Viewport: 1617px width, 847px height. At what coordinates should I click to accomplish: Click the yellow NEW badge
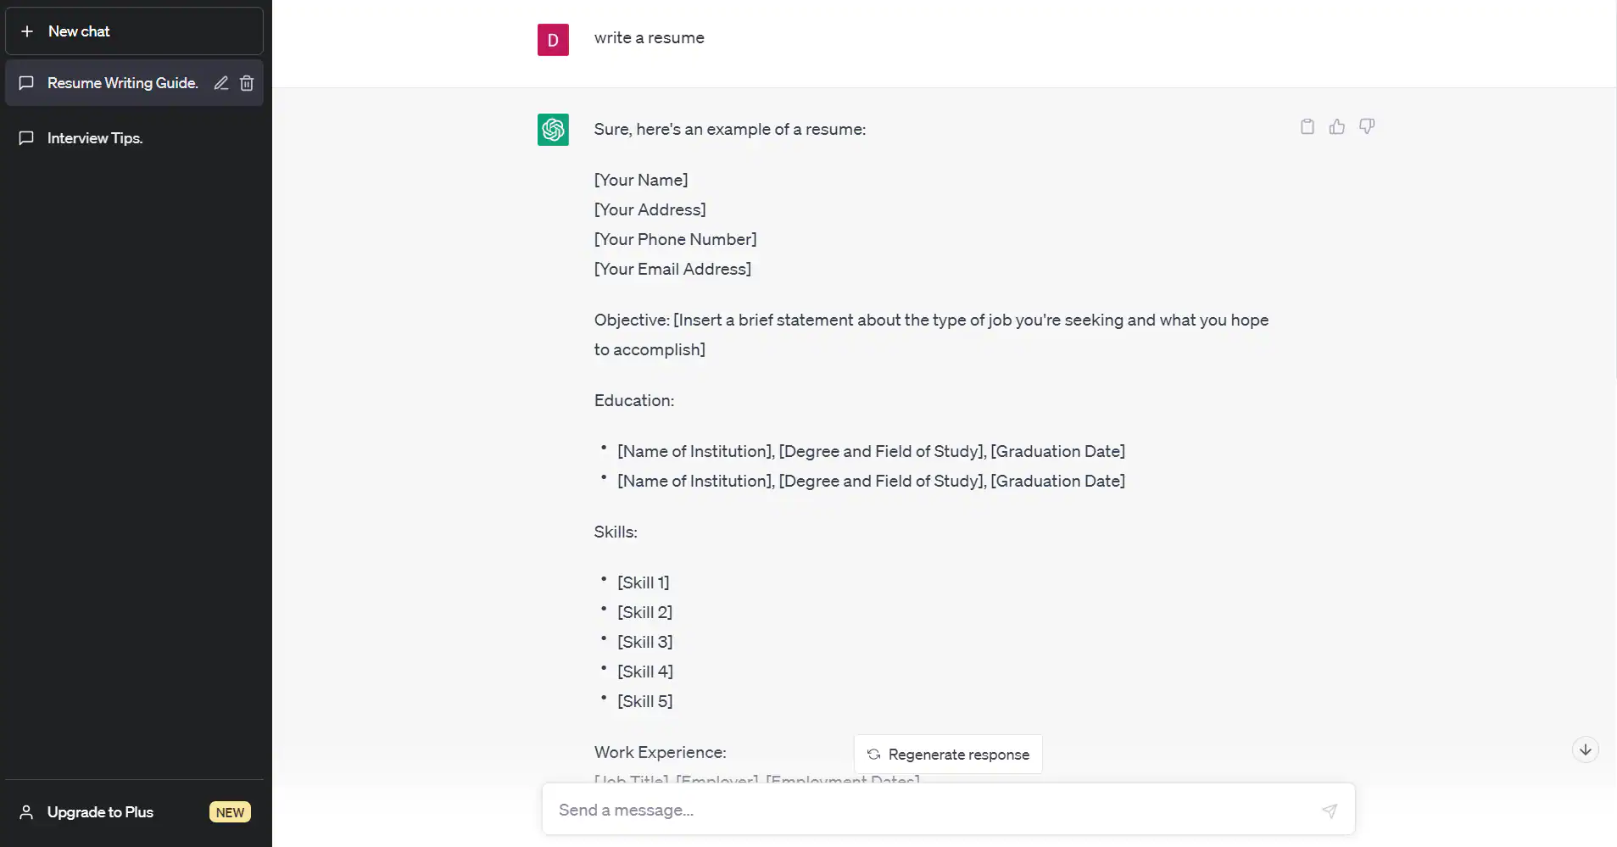pyautogui.click(x=230, y=812)
